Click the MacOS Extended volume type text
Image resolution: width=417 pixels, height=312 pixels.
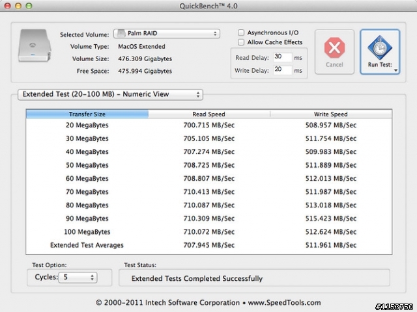142,46
